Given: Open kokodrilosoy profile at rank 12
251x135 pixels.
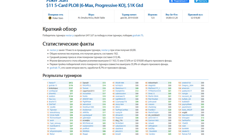Looking at the screenshot, I should click(55, 112).
